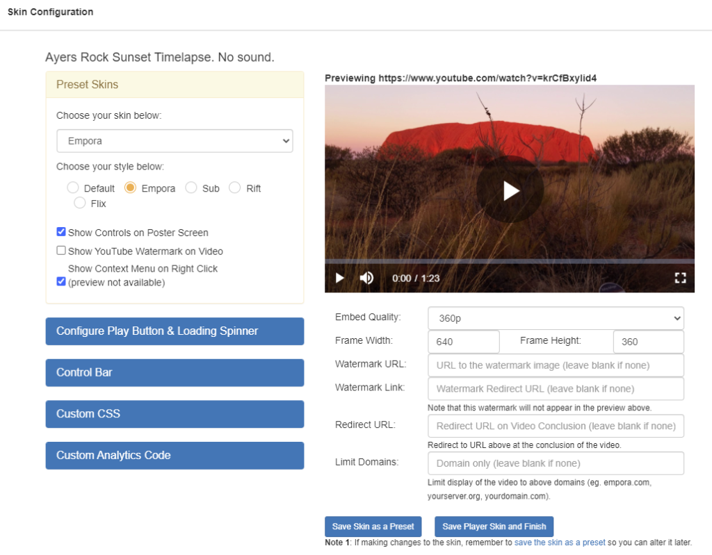Uncheck Show Controls on Poster Screen
The width and height of the screenshot is (712, 555).
(x=61, y=232)
